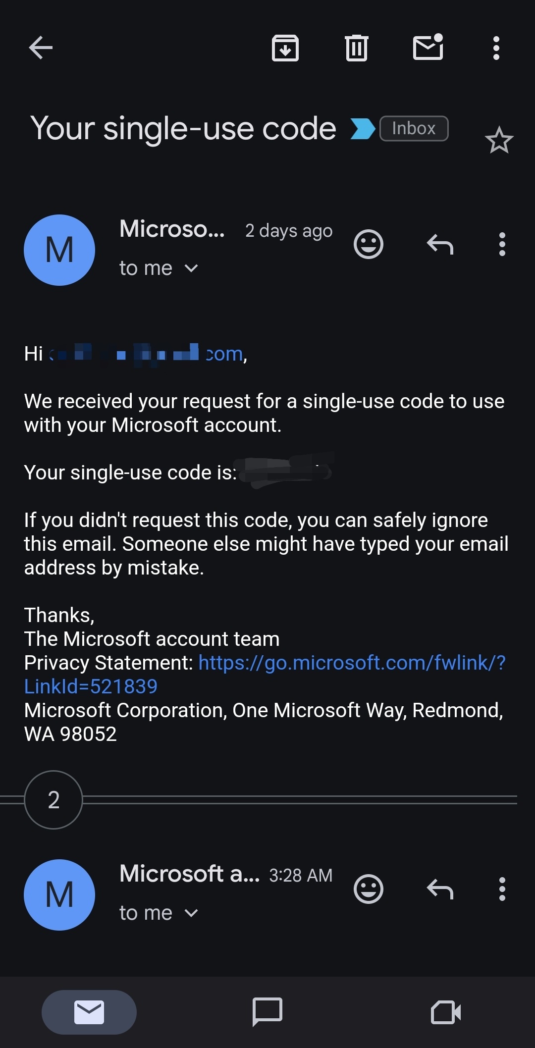Switch to the Chat tab

click(x=267, y=1012)
